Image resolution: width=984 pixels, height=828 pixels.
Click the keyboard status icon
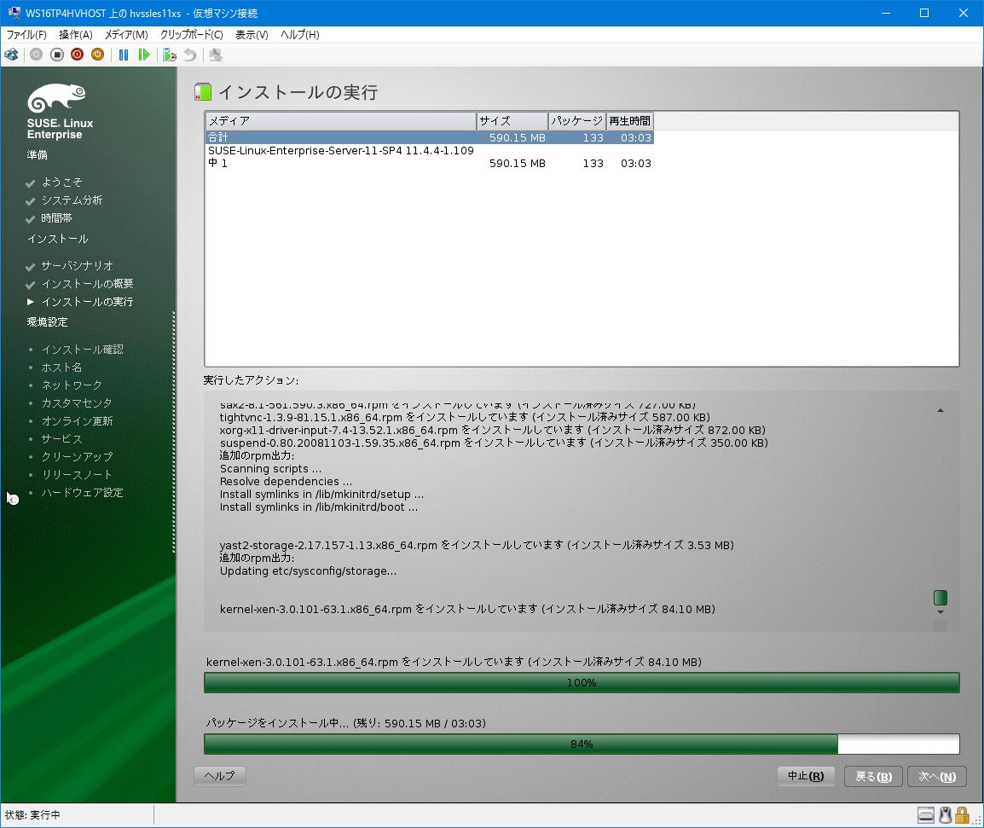(x=926, y=815)
